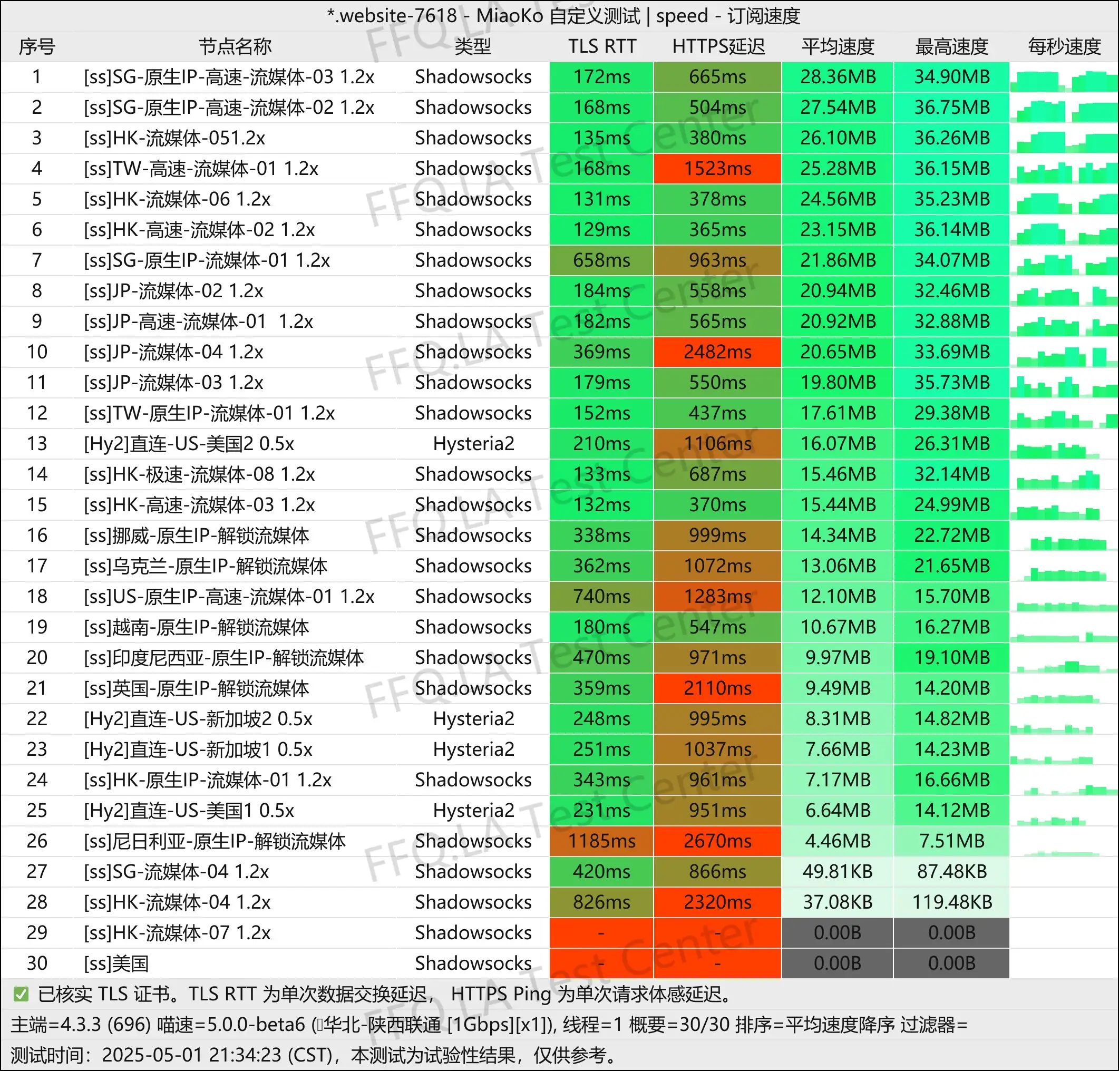Viewport: 1119px width, 1071px height.
Task: Click the 1523ms HTTPS delay cell
Action: pyautogui.click(x=718, y=169)
